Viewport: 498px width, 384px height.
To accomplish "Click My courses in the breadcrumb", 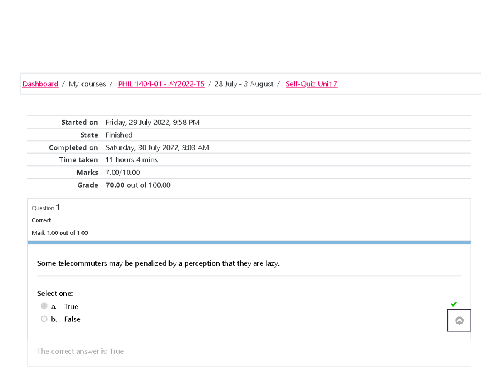I will (x=87, y=84).
